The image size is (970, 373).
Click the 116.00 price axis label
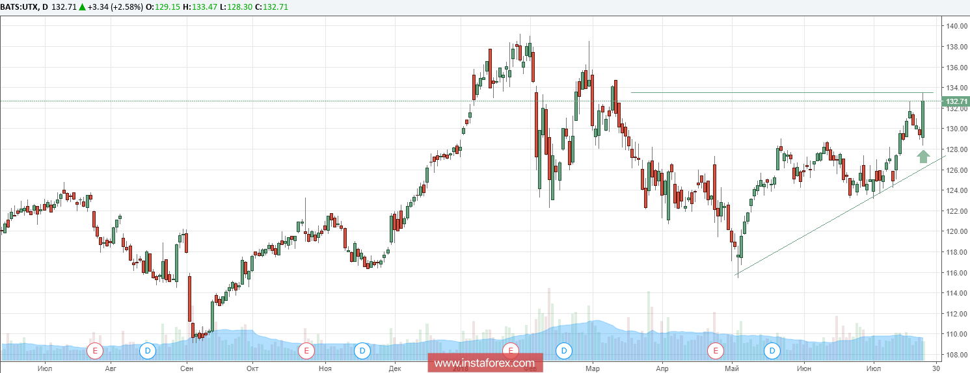click(x=956, y=273)
